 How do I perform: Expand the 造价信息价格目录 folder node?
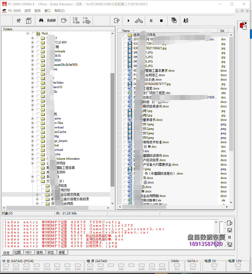click(37, 199)
